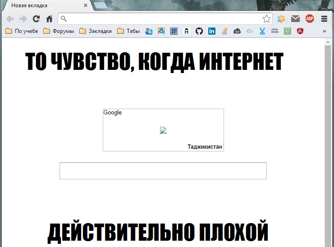This screenshot has height=247, width=334.
Task: Open the Adblock Plus extension
Action: pos(310,18)
